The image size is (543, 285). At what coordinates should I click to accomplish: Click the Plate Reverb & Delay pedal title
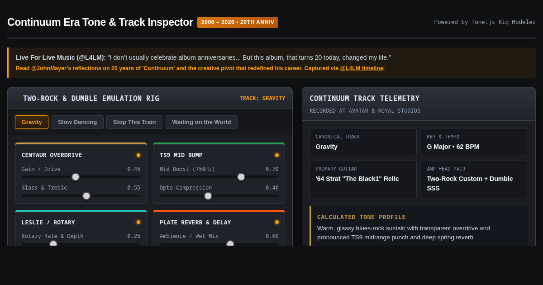point(195,223)
